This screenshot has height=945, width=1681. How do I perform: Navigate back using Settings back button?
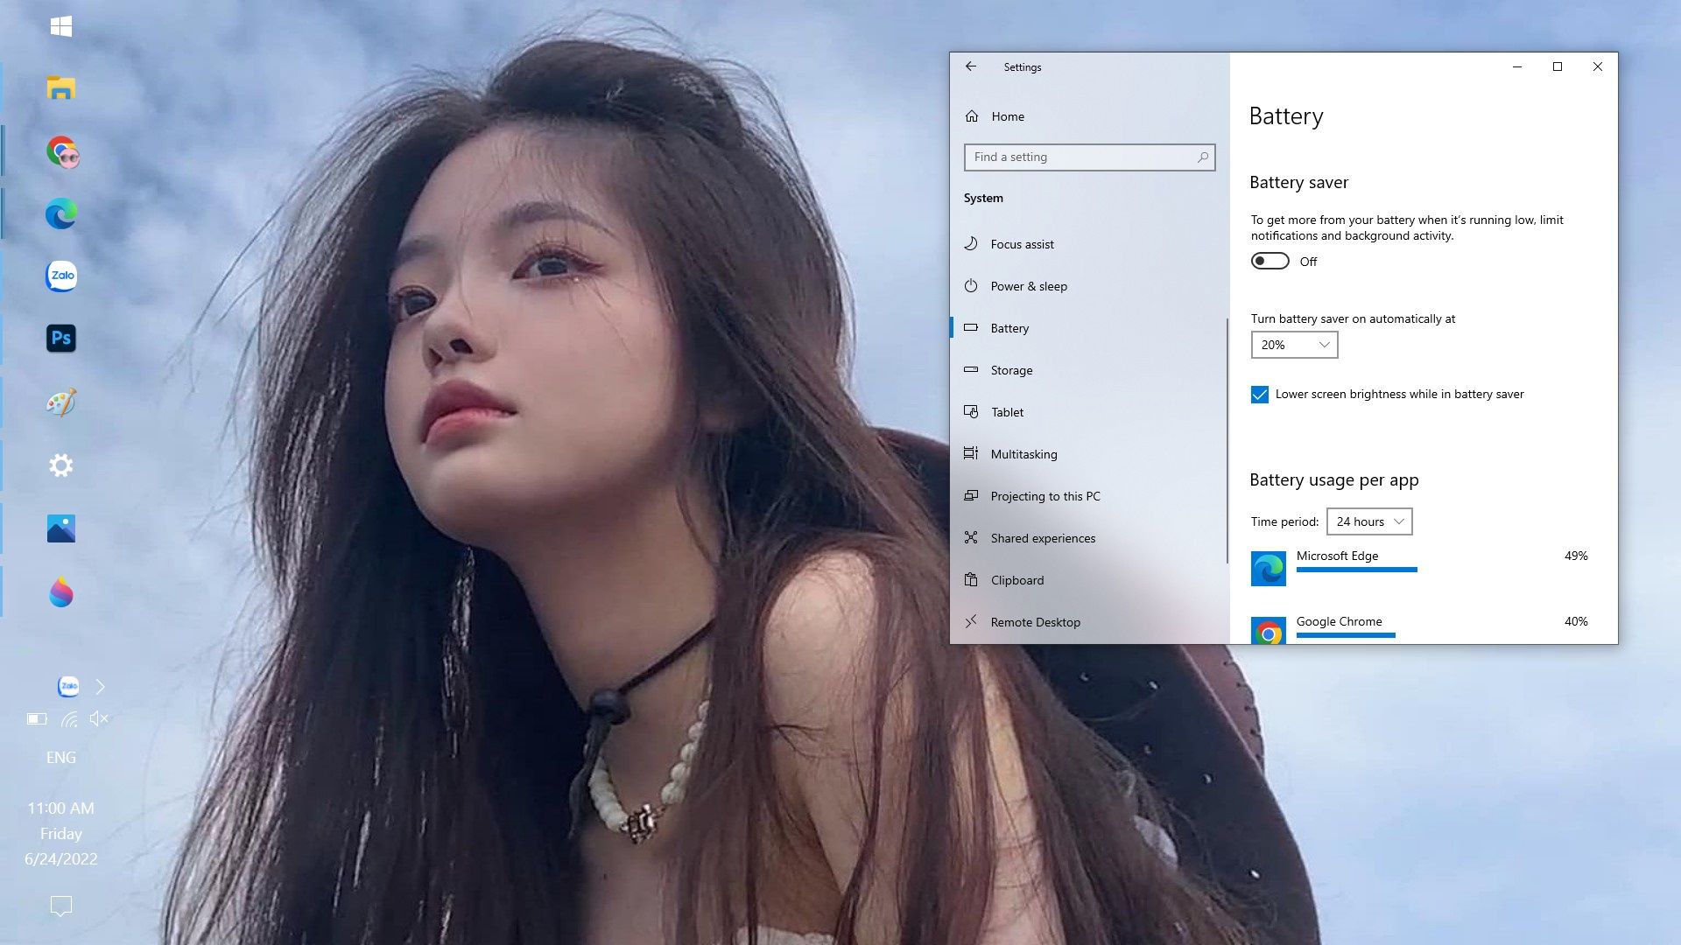click(971, 66)
